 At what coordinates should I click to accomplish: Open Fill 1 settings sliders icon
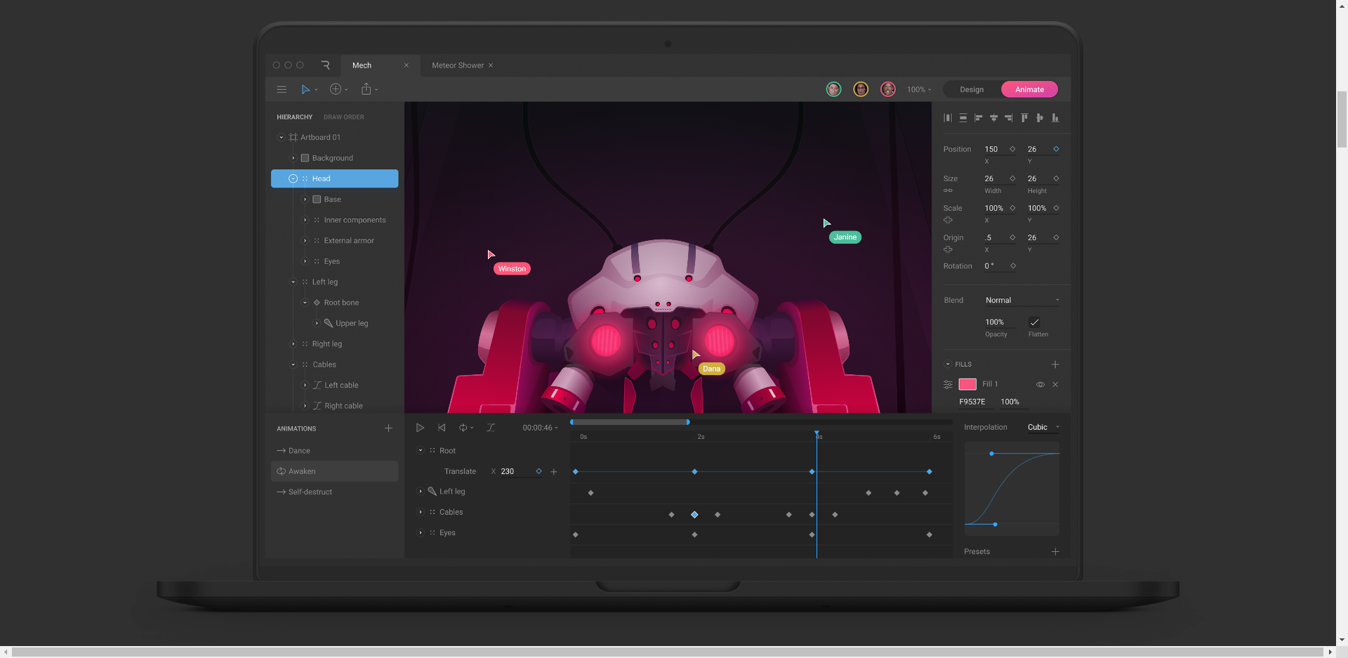[948, 384]
